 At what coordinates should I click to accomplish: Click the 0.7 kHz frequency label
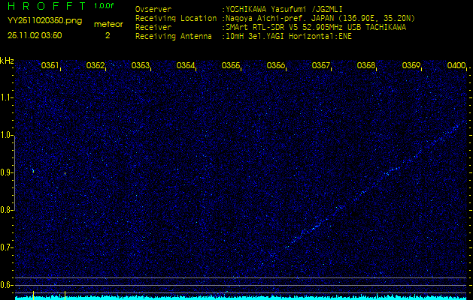(7, 247)
